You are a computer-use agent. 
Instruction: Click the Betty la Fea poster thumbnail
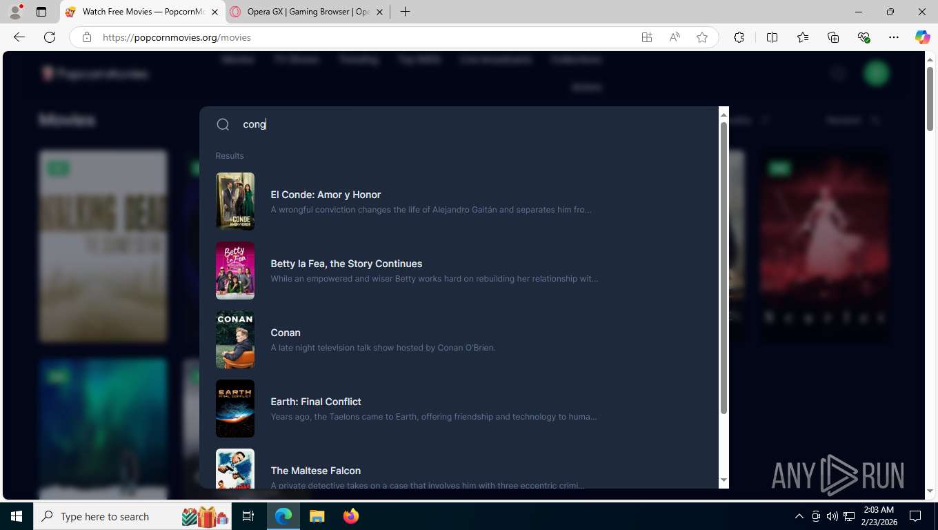tap(235, 271)
